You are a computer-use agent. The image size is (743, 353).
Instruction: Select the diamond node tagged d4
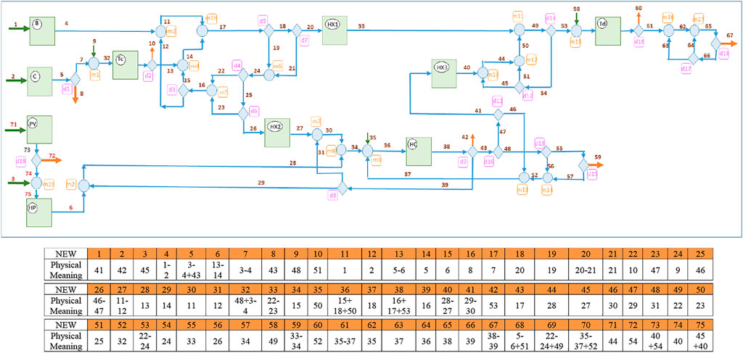pos(243,74)
